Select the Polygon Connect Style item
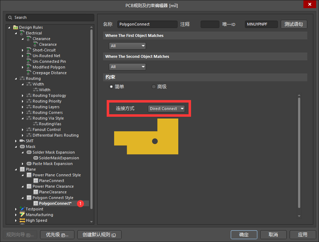The image size is (319, 242). pos(53,198)
